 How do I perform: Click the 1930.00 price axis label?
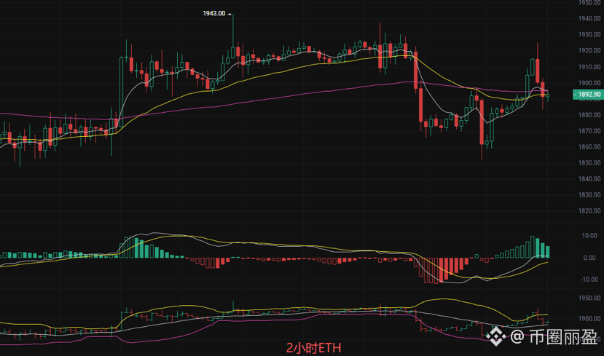(589, 35)
